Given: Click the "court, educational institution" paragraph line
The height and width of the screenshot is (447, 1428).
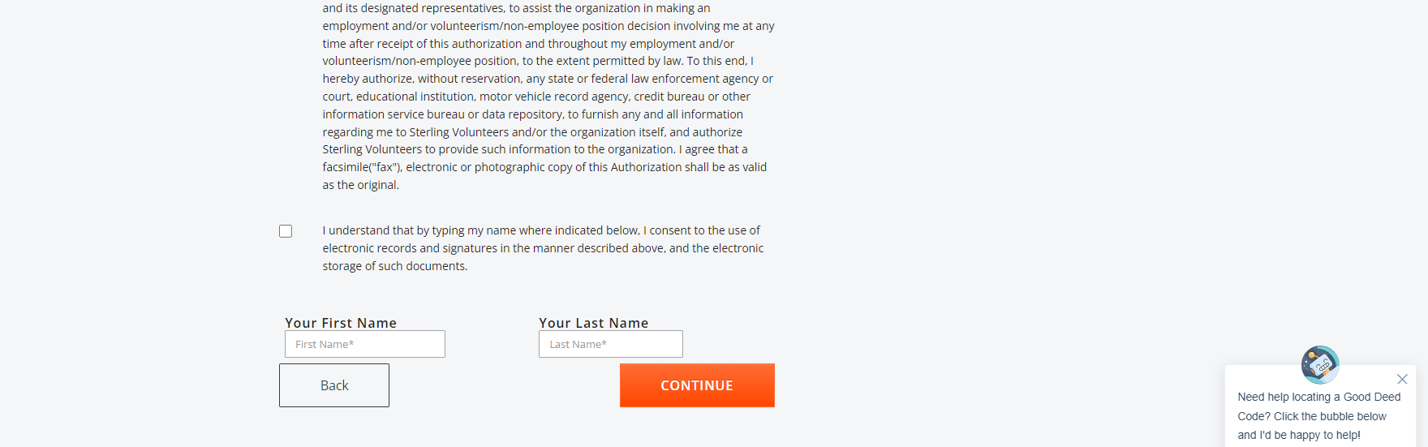Looking at the screenshot, I should coord(536,97).
